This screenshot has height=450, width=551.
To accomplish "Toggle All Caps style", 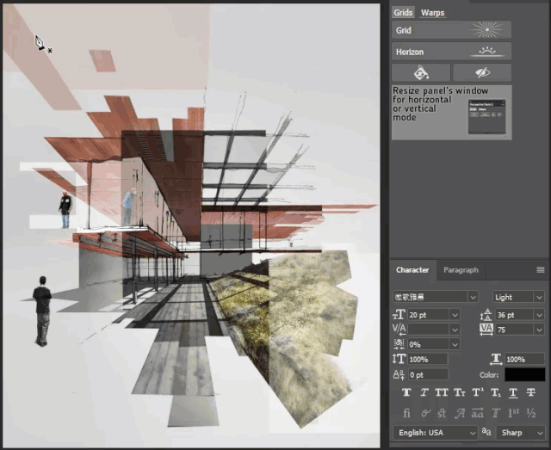I will point(442,392).
